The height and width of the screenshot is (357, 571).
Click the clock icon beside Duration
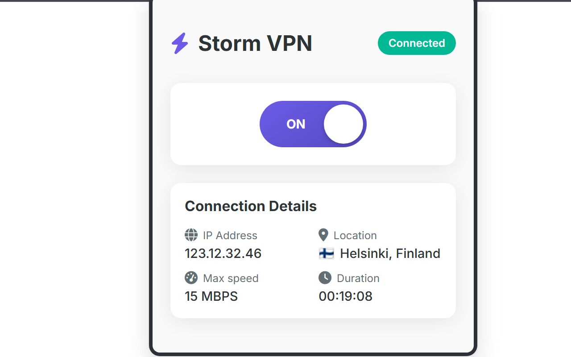tap(325, 278)
